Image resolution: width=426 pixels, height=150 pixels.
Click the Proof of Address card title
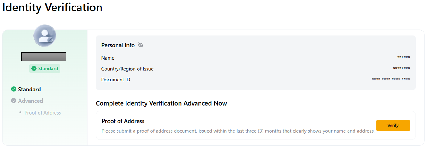coord(123,121)
